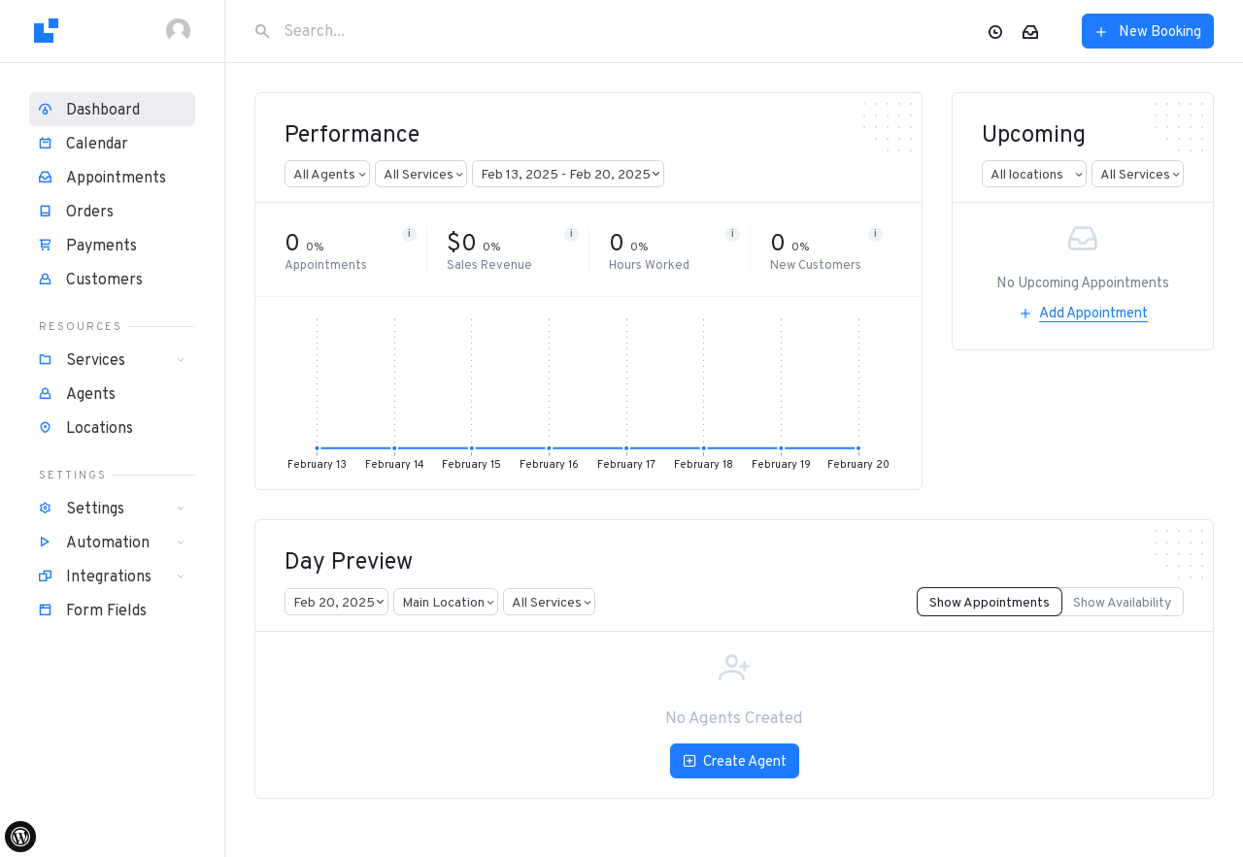Open the inbox notifications icon
Image resolution: width=1243 pixels, height=857 pixels.
point(1030,32)
